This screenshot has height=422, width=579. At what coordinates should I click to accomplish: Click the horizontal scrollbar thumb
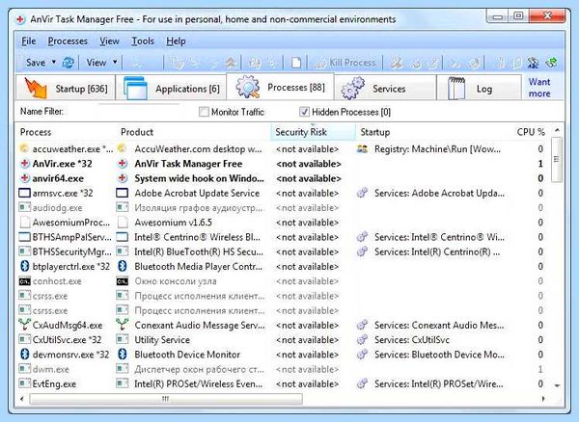pos(166,399)
